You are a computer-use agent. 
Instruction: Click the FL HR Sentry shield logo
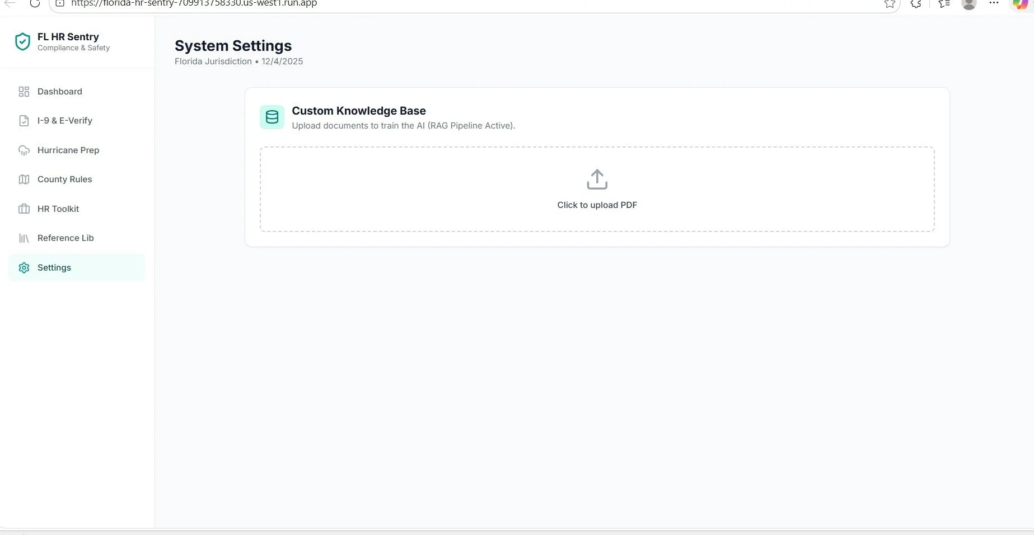(x=22, y=41)
